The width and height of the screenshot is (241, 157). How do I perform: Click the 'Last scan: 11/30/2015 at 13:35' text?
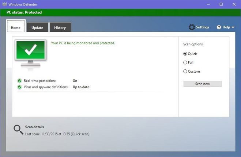[x=48, y=134]
